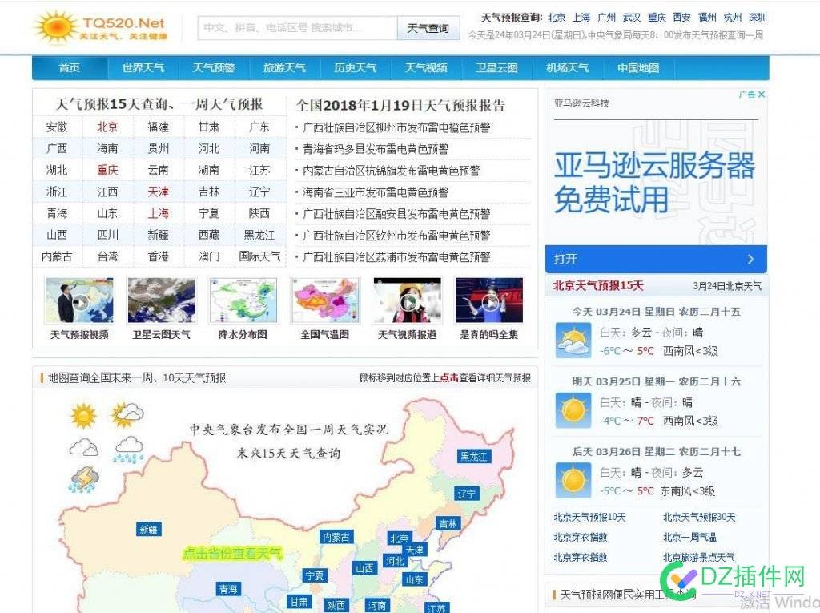Screen dimensions: 820x613
Task: Open 荔浦市 thunder yellow warning link
Action: [396, 257]
